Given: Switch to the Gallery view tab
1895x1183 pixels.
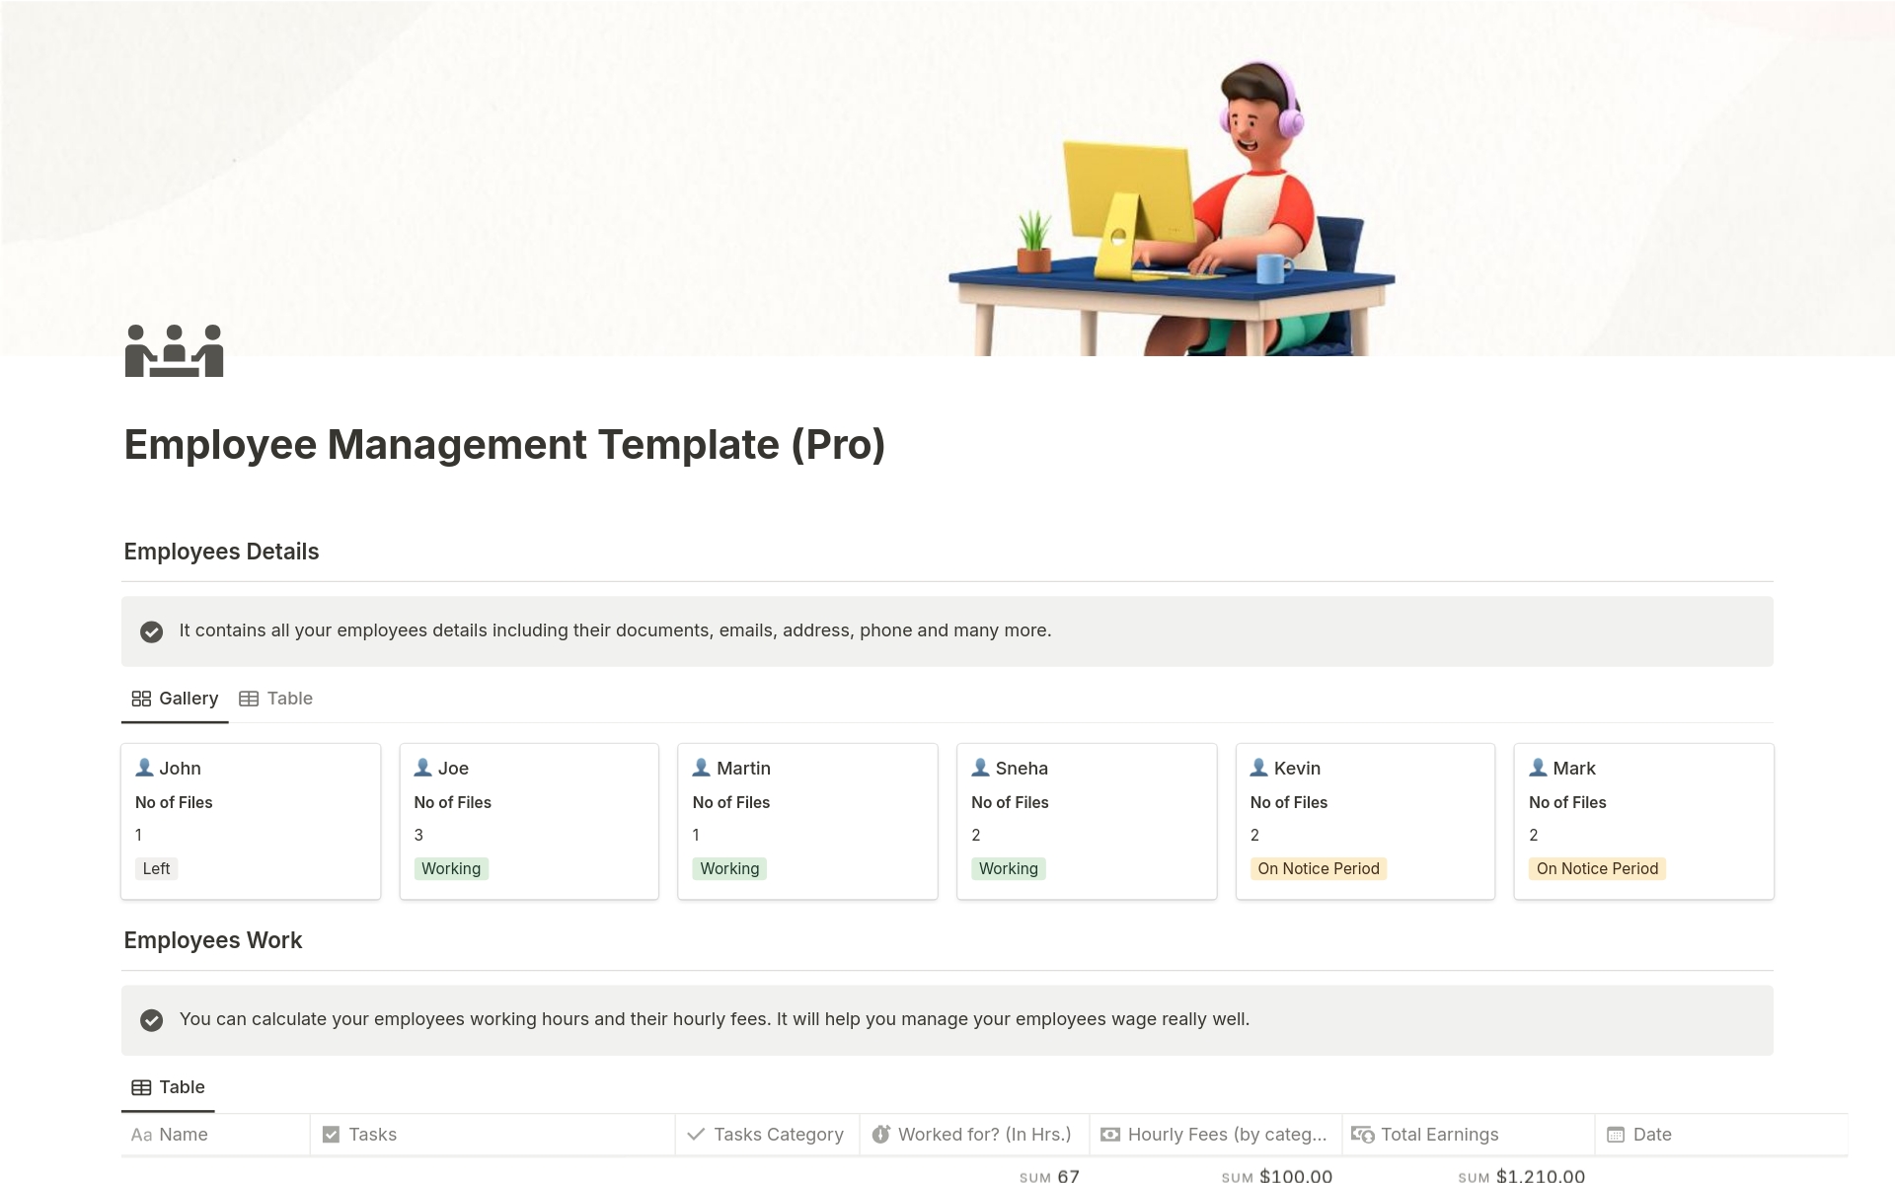Looking at the screenshot, I should click(x=175, y=699).
